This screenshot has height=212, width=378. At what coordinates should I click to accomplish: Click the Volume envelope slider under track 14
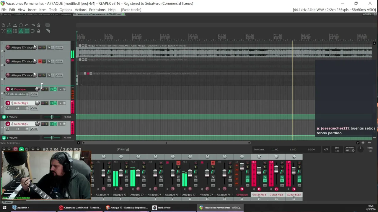(x=52, y=117)
